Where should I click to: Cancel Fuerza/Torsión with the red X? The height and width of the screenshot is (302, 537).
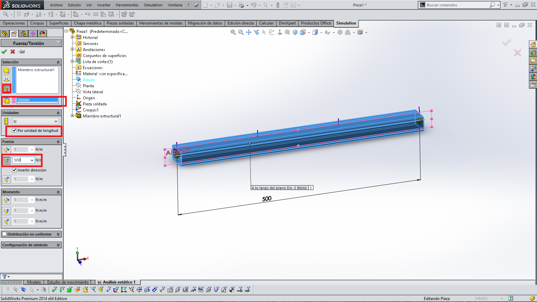pos(13,52)
